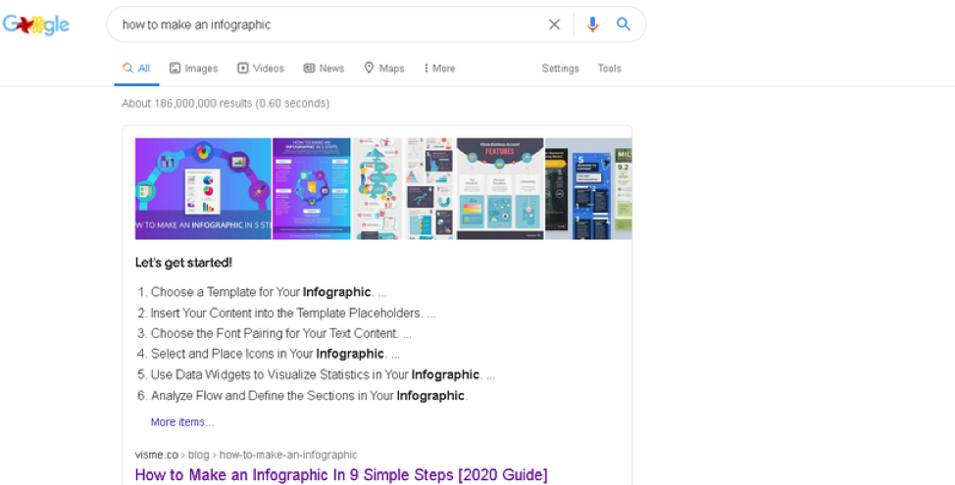Switch to the Videos tab

pos(261,69)
